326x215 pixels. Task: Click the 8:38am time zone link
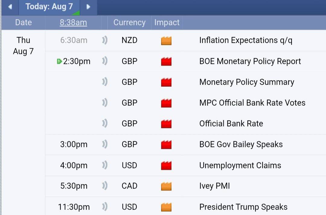(x=73, y=22)
